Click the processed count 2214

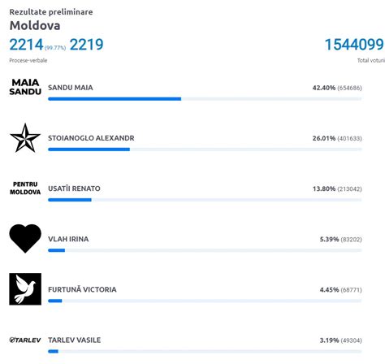tap(26, 45)
